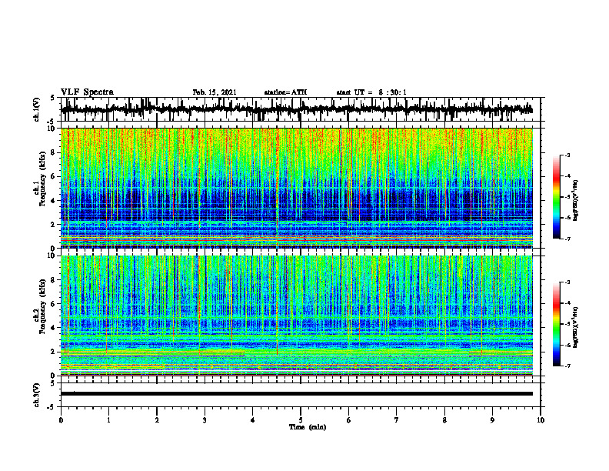Viewport: 609px width, 471px height.
Task: Click the "VLF Spectra" plot title
Action: (87, 92)
